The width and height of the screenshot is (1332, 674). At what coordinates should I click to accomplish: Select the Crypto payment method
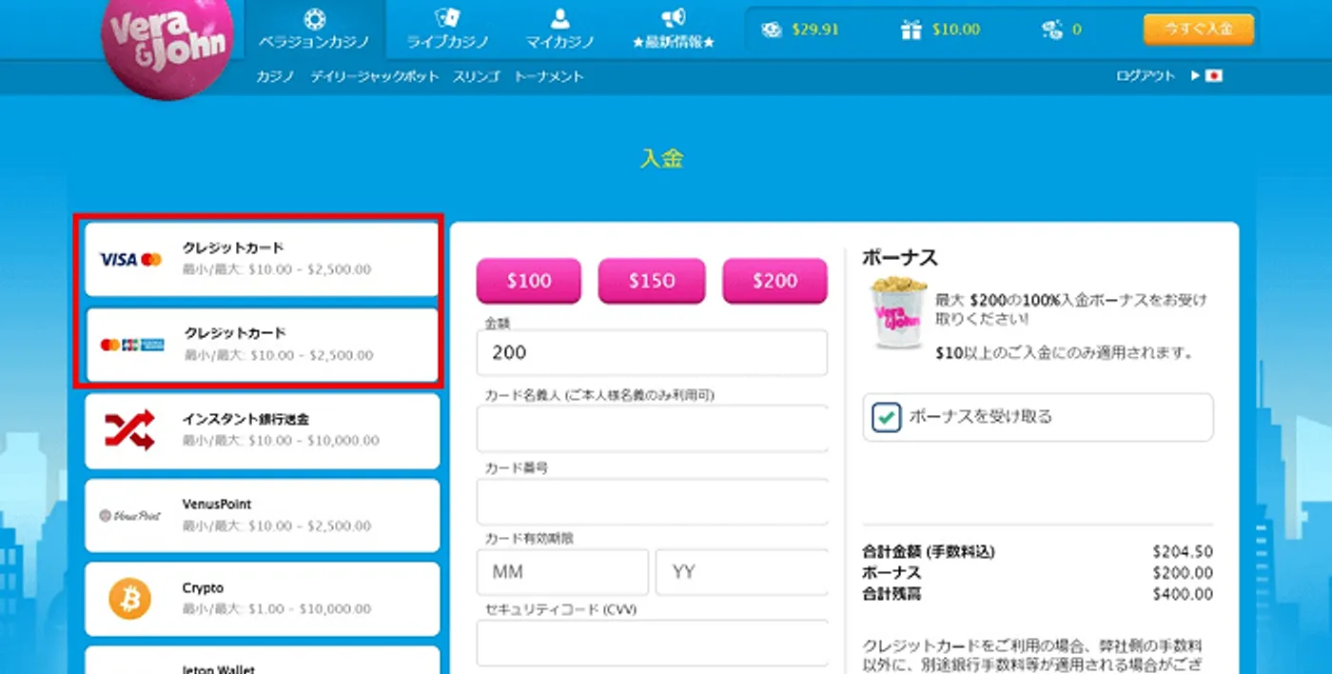pos(263,600)
